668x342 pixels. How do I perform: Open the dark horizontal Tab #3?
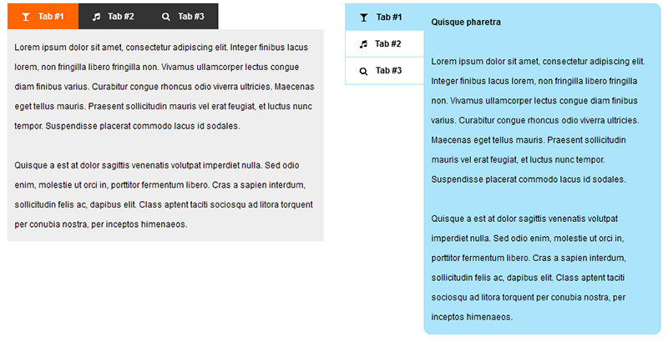pos(183,16)
